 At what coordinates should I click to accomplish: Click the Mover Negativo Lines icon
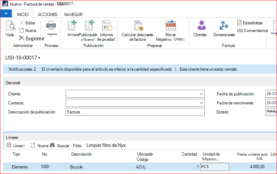[171, 25]
